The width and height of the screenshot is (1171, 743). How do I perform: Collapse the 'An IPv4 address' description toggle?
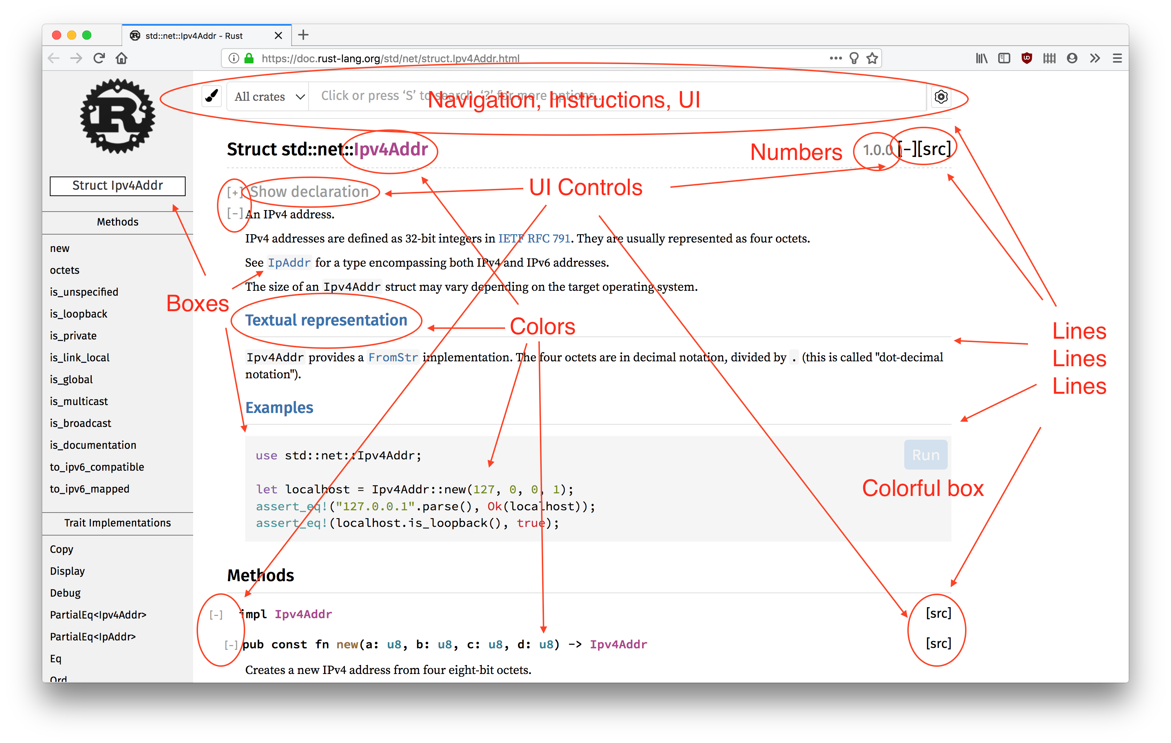click(235, 213)
